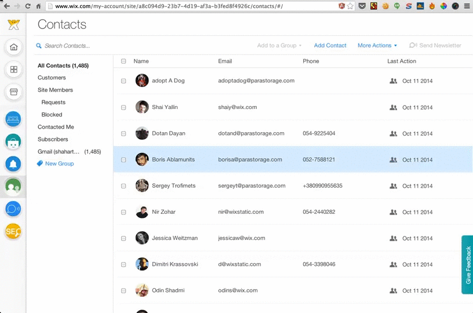This screenshot has width=473, height=313.
Task: Open the yellow SEO sidebar icon
Action: pos(13,231)
